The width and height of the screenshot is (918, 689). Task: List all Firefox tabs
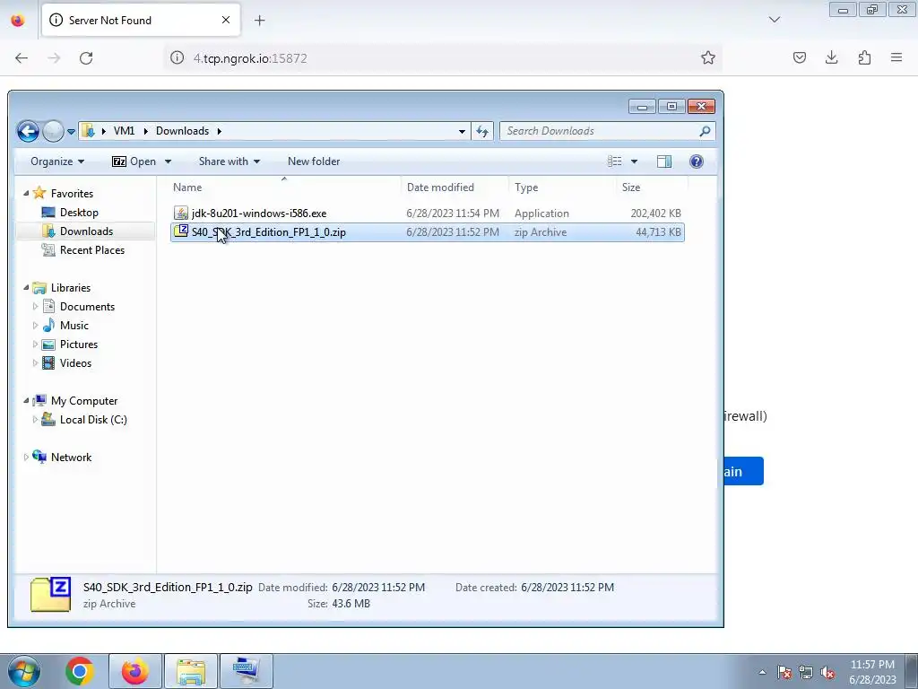[x=774, y=20]
